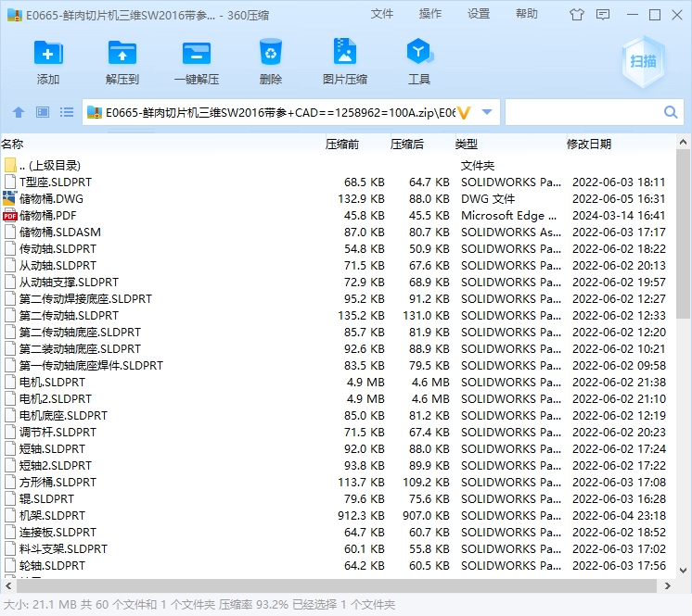Select file 短轴2.SLDPRT
The height and width of the screenshot is (616, 692).
(x=338, y=466)
